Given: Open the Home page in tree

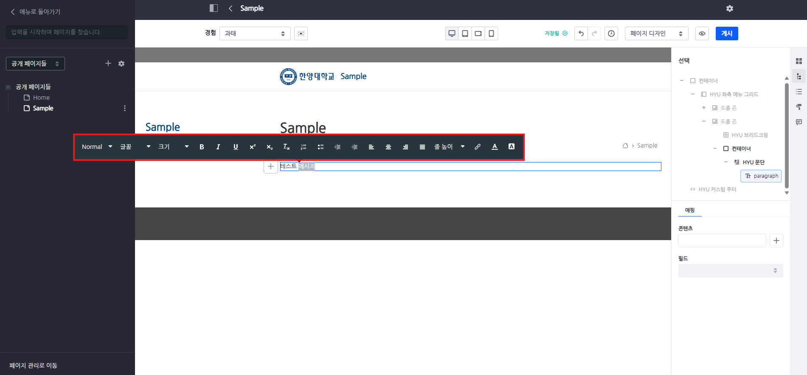Looking at the screenshot, I should [x=41, y=98].
